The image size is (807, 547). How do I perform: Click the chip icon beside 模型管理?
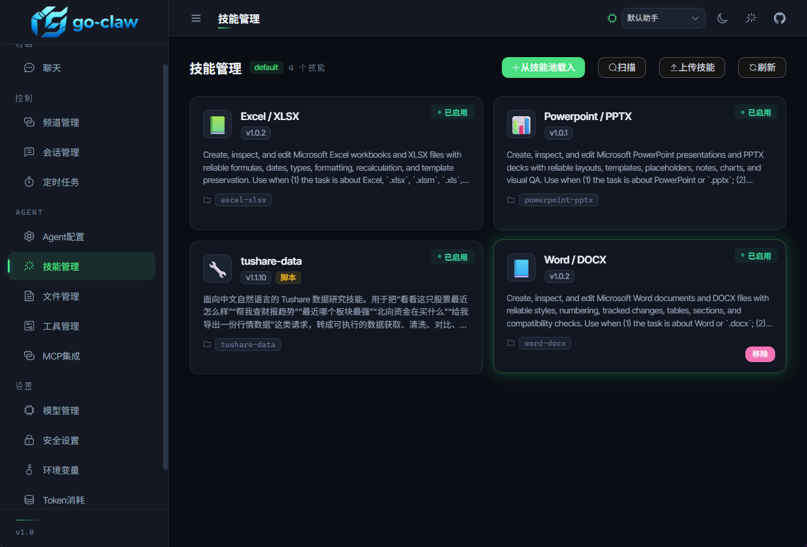[29, 410]
